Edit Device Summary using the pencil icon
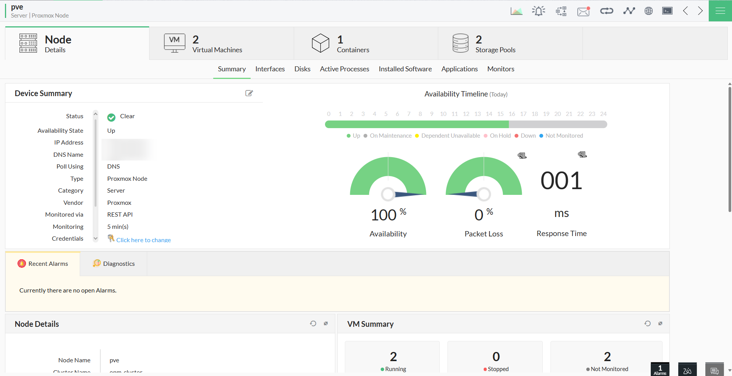This screenshot has height=376, width=732. (249, 93)
